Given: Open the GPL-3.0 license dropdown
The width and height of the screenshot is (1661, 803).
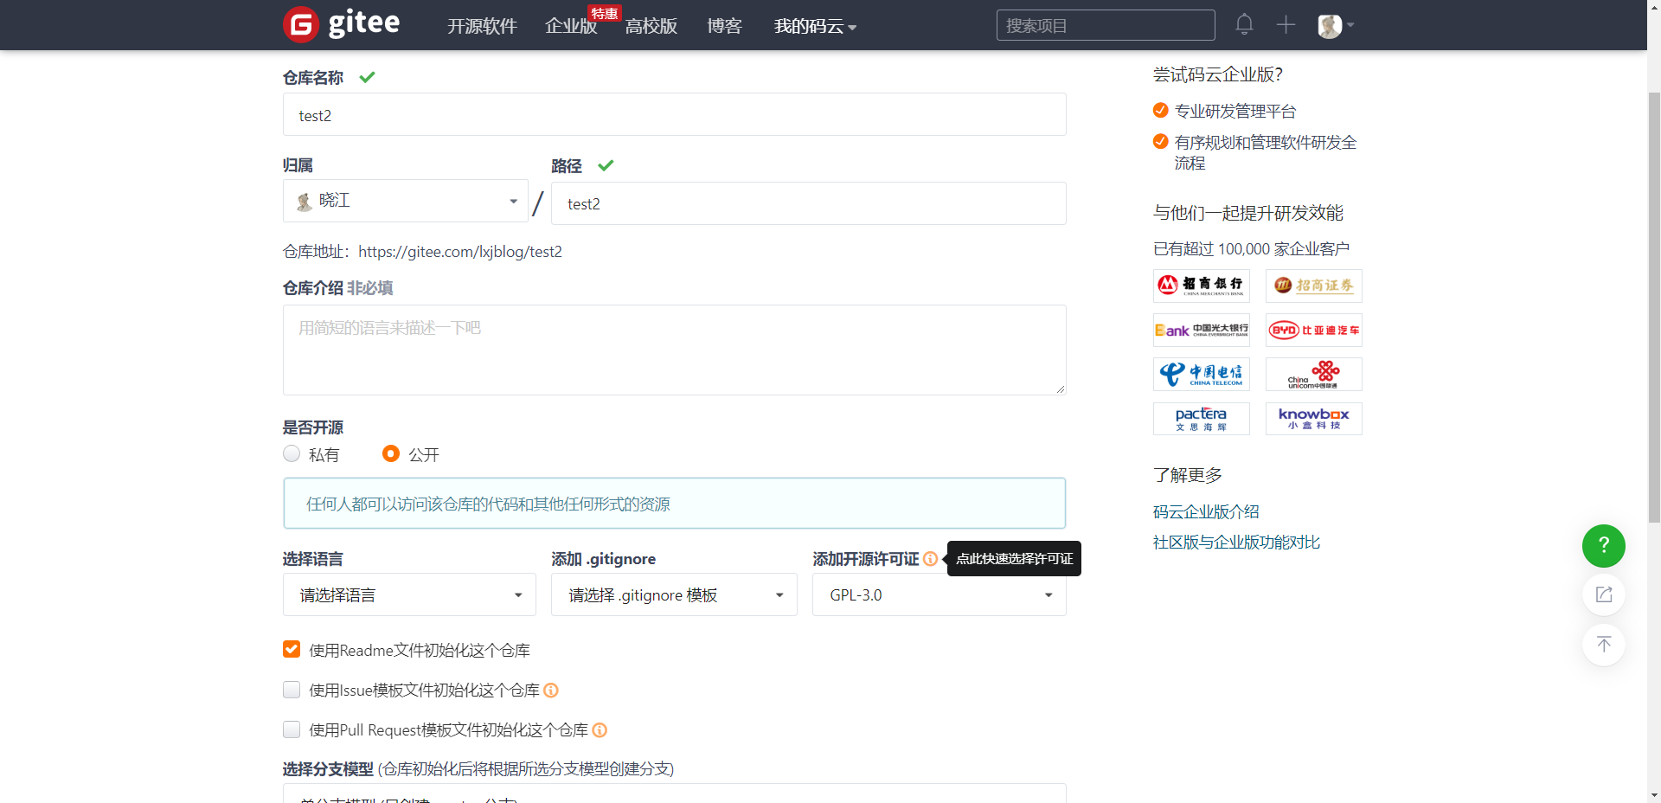Looking at the screenshot, I should tap(939, 595).
